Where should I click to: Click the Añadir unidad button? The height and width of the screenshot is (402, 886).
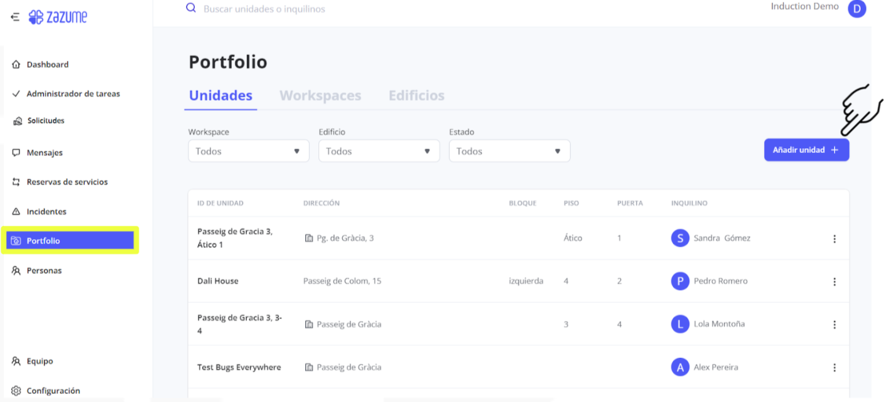[x=806, y=151]
